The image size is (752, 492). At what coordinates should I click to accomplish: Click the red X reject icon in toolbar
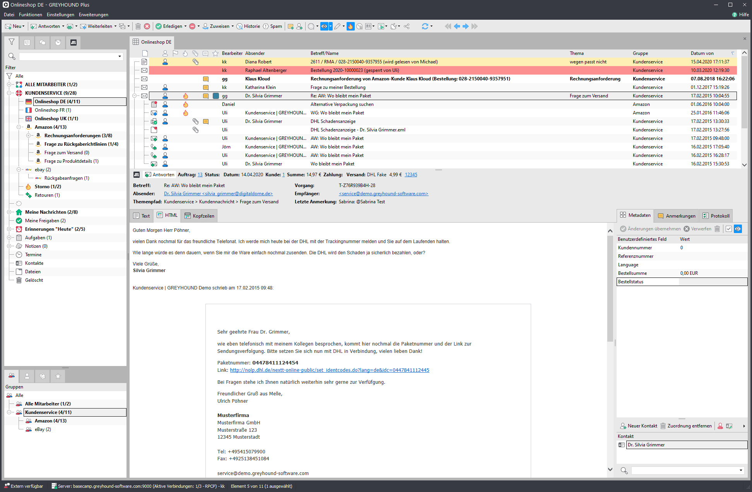tap(147, 26)
